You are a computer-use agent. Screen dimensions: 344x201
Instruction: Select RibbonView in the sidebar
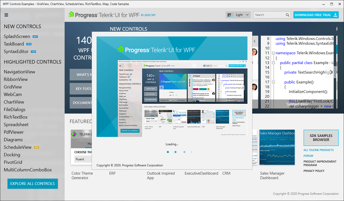(x=16, y=79)
